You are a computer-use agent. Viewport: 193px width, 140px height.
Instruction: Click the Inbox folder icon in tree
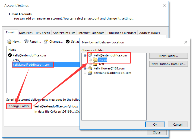[x=95, y=60]
